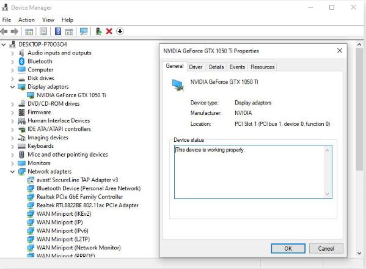
Task: Click the Update driver toolbar icon
Action: (x=99, y=31)
